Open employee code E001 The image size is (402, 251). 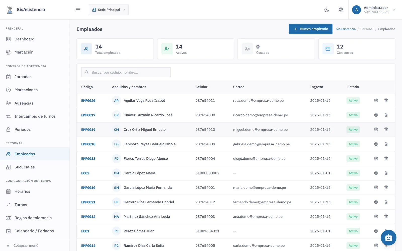tap(85, 231)
